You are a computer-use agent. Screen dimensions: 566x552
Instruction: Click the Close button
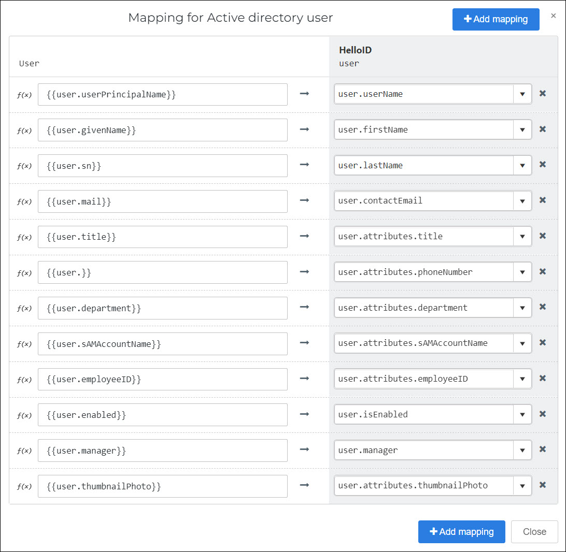tap(534, 531)
